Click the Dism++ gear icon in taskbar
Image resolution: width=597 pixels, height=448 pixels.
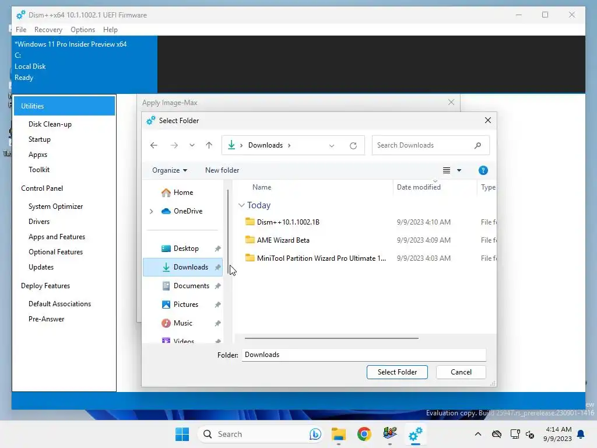415,434
